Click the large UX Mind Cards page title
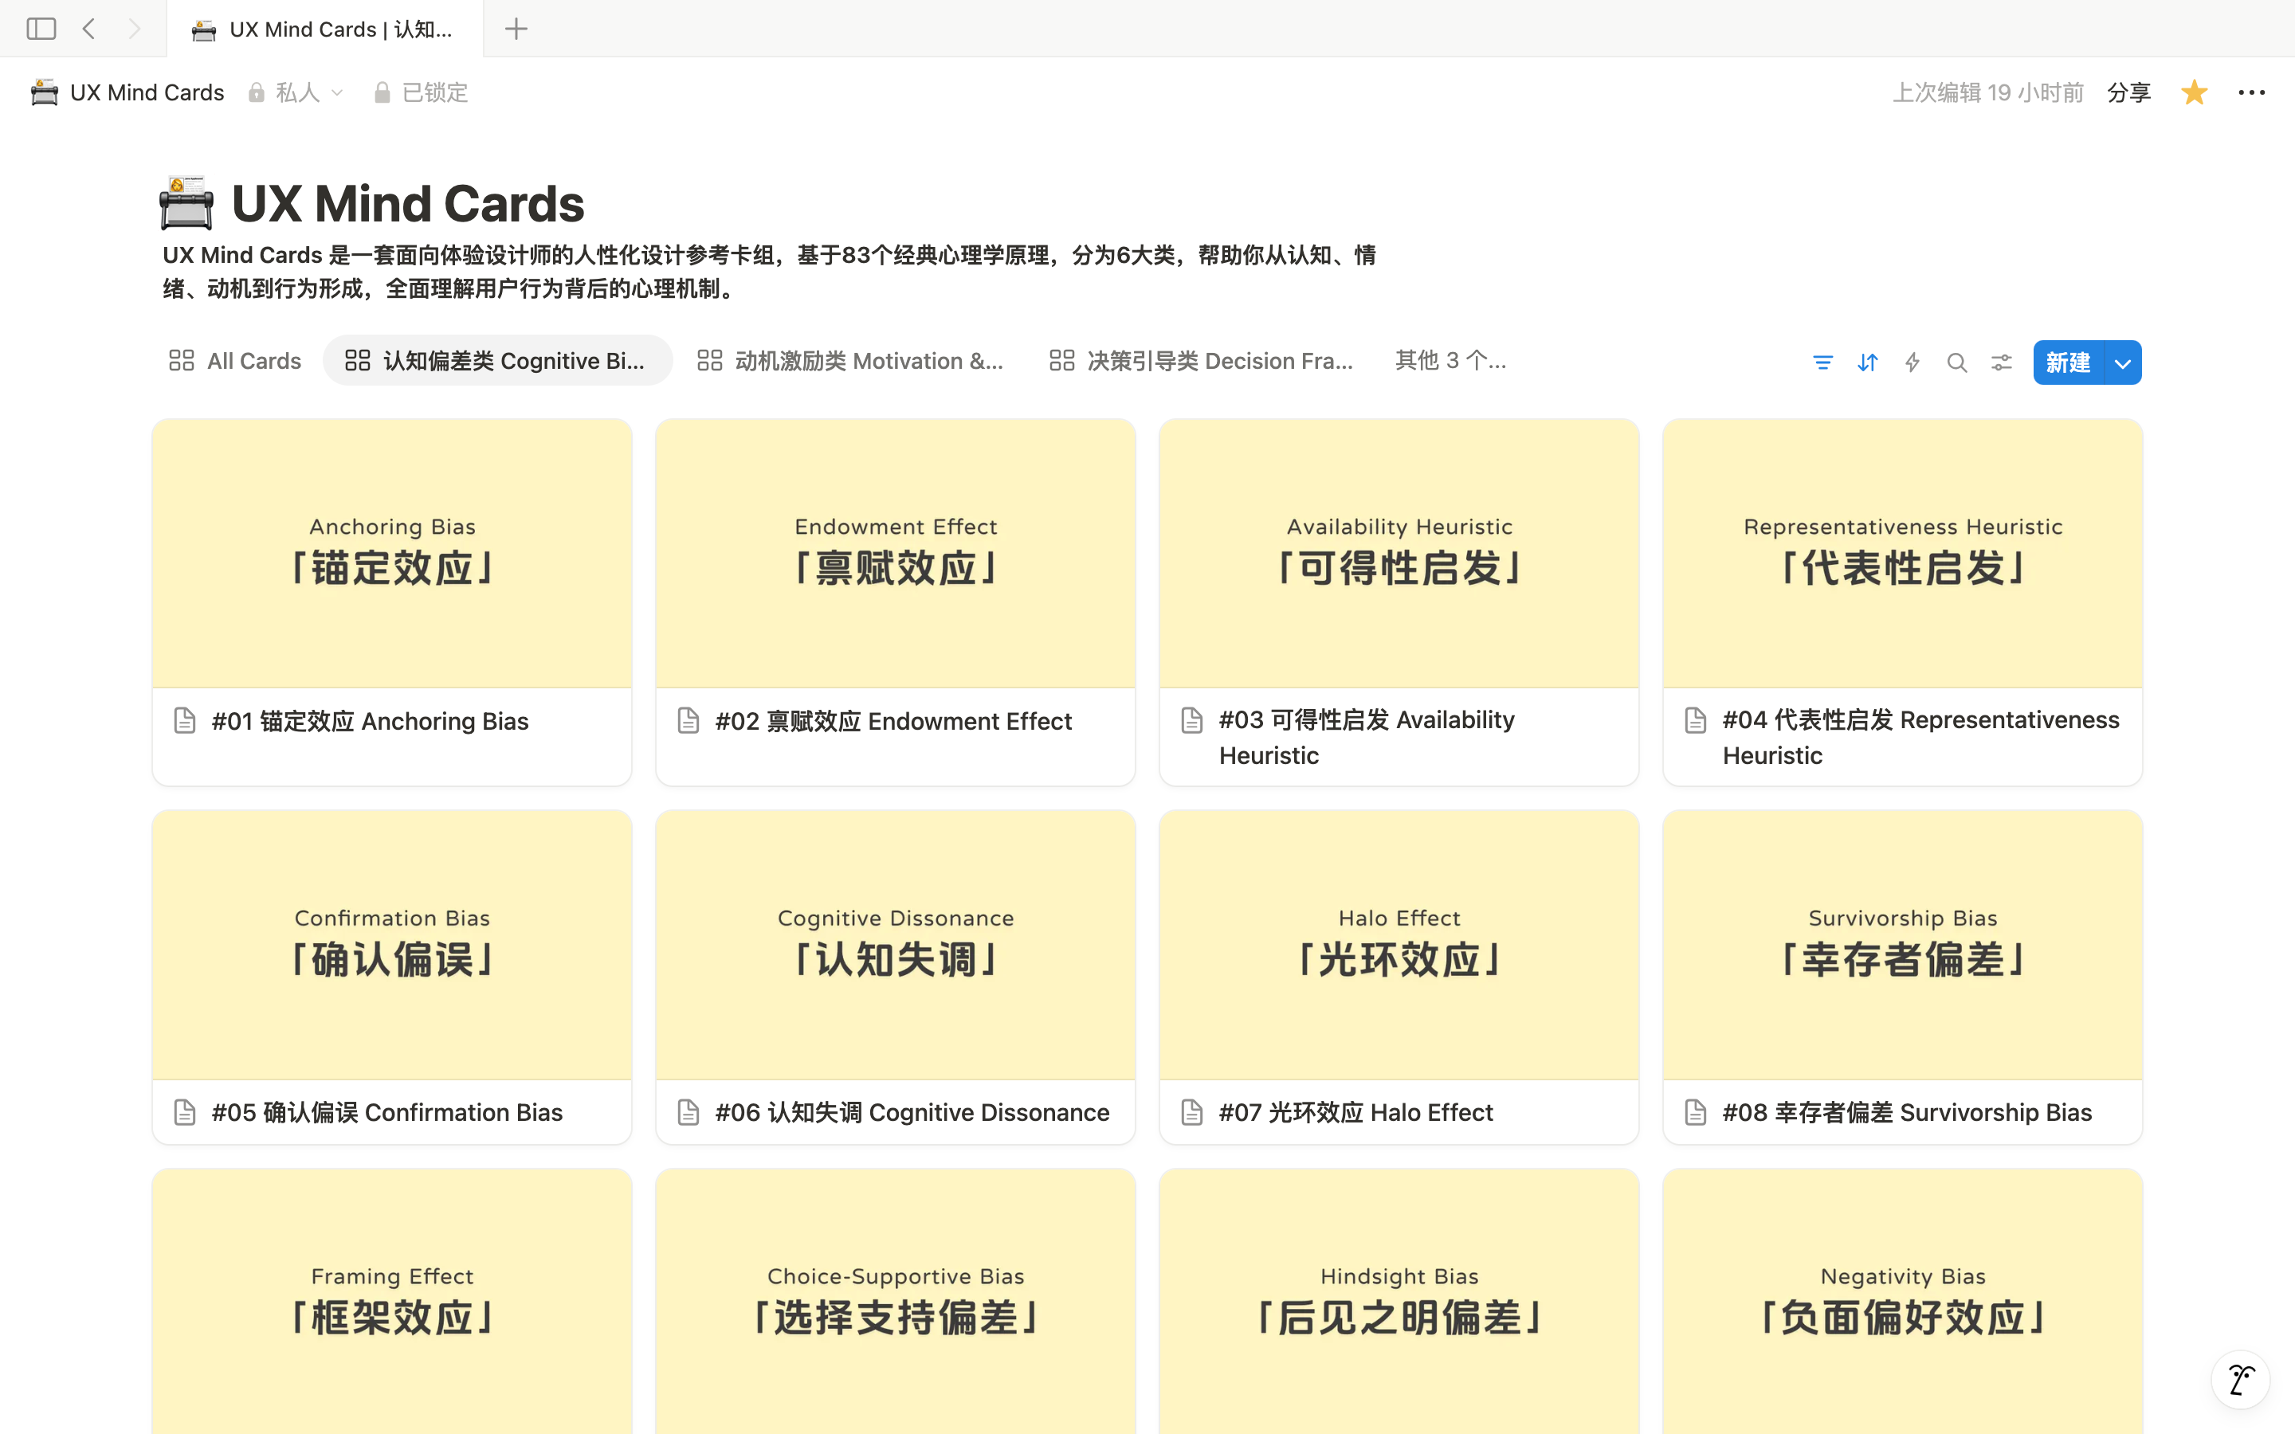 tap(408, 203)
